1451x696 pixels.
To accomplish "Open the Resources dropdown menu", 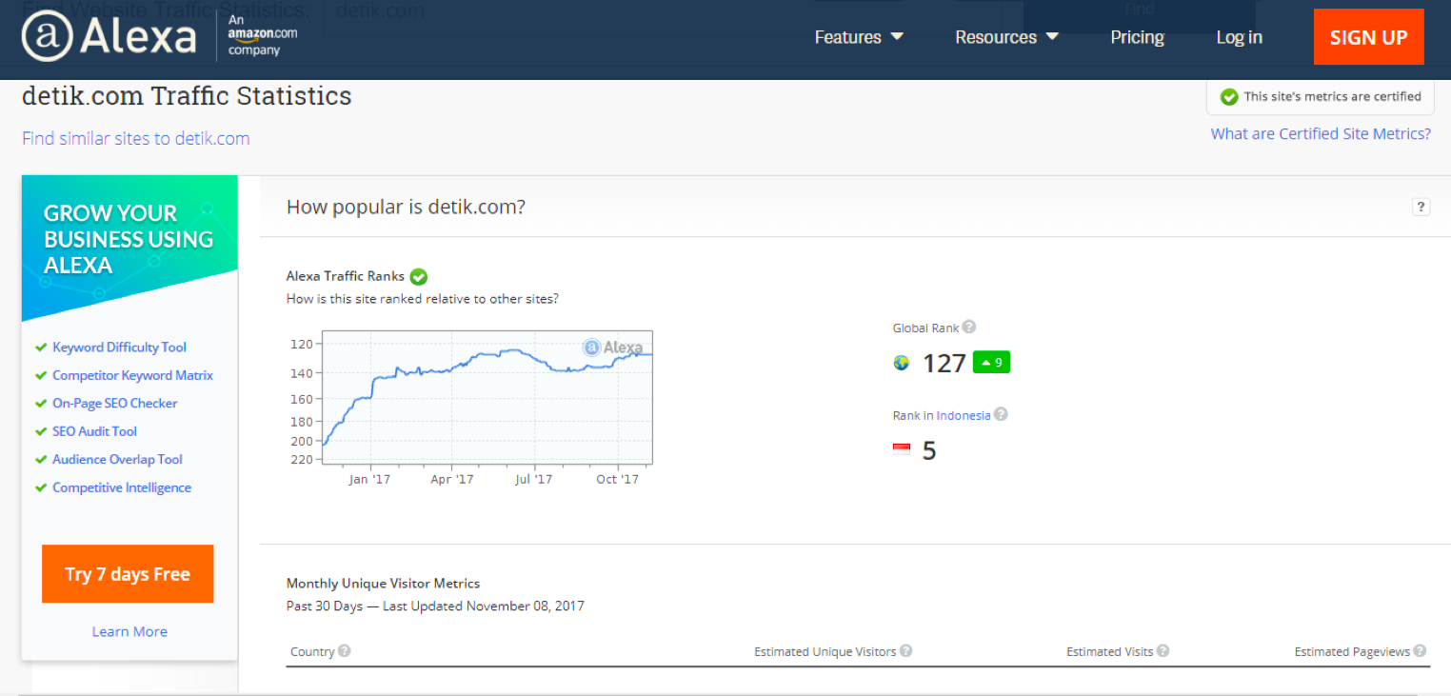I will (x=1006, y=37).
